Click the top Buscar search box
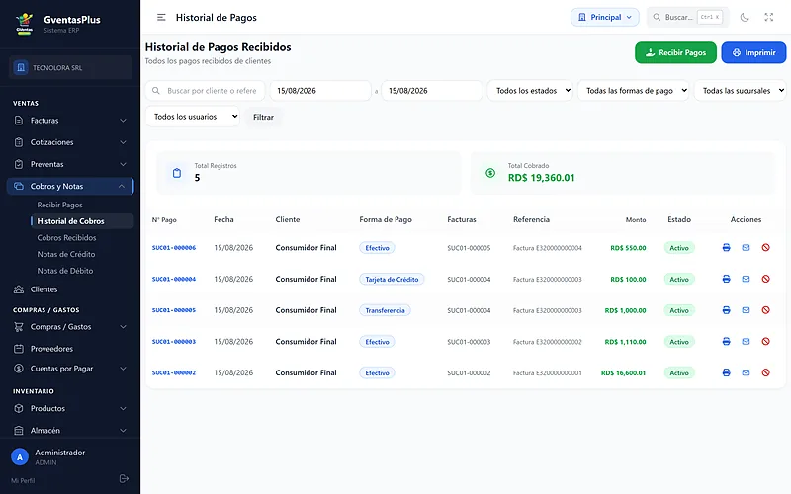791x494 pixels. pyautogui.click(x=687, y=17)
